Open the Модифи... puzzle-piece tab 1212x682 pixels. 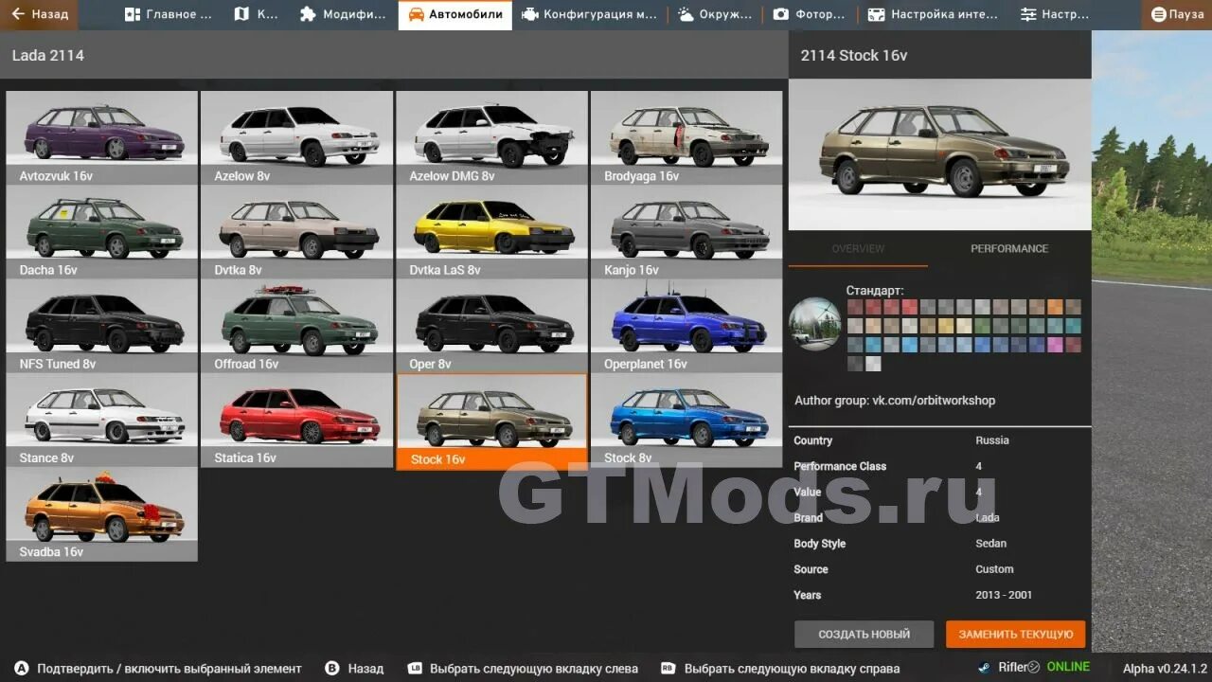pyautogui.click(x=342, y=14)
